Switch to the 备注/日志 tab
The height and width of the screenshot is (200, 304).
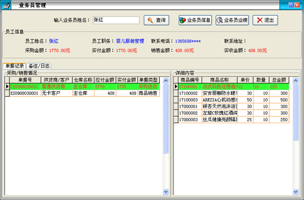pos(39,66)
